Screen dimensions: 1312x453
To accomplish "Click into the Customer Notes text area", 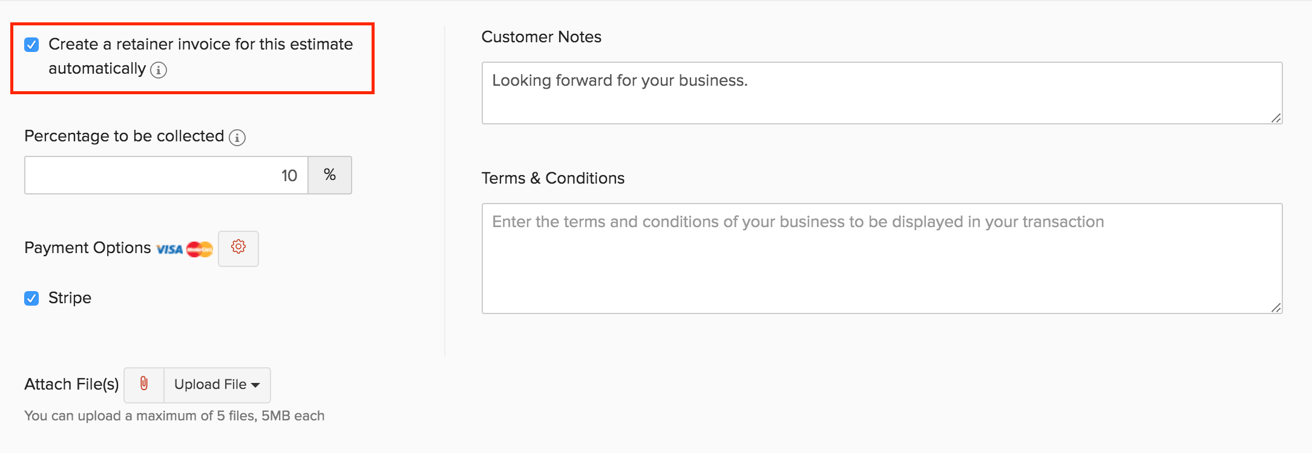I will [x=881, y=94].
